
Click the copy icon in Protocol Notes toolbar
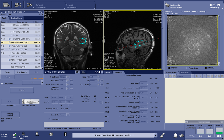coord(170,76)
